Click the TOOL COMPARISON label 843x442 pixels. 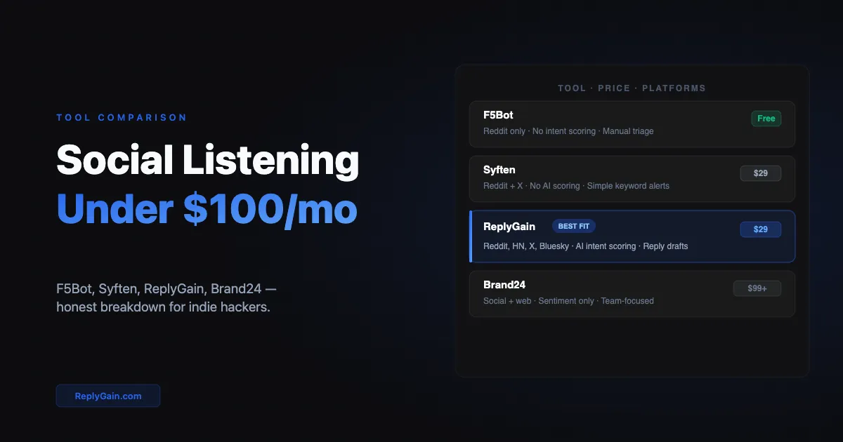pyautogui.click(x=122, y=118)
